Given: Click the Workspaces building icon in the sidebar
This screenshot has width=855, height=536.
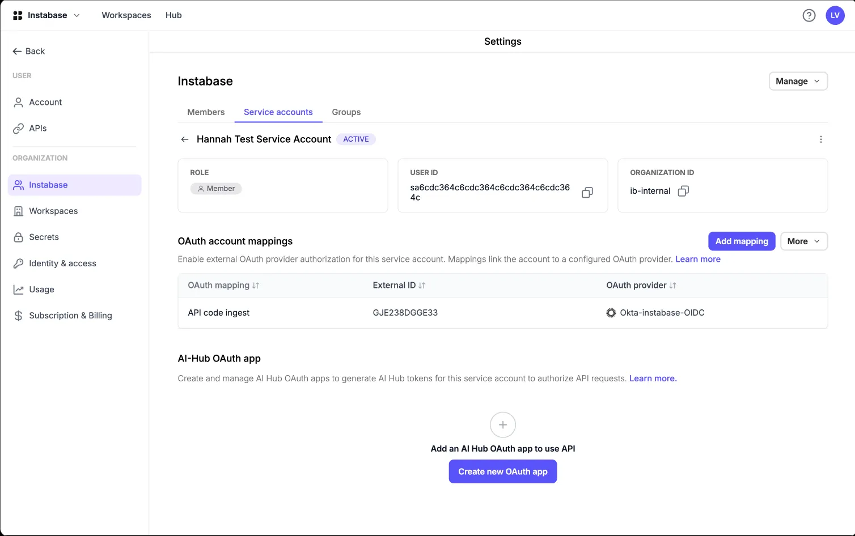Looking at the screenshot, I should tap(18, 211).
